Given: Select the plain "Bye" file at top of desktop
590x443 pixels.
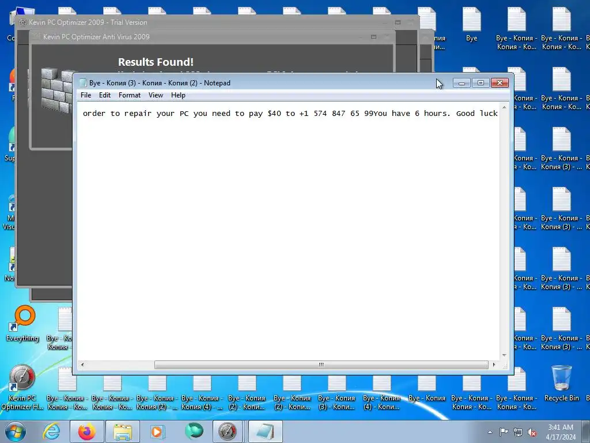Looking at the screenshot, I should click(471, 25).
